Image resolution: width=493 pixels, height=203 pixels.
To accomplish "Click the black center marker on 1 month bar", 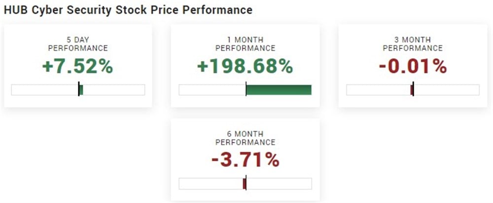I will [246, 90].
